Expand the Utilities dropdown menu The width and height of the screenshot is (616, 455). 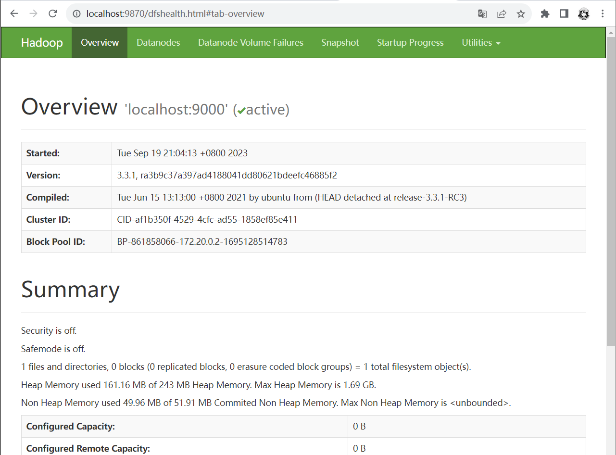(481, 42)
